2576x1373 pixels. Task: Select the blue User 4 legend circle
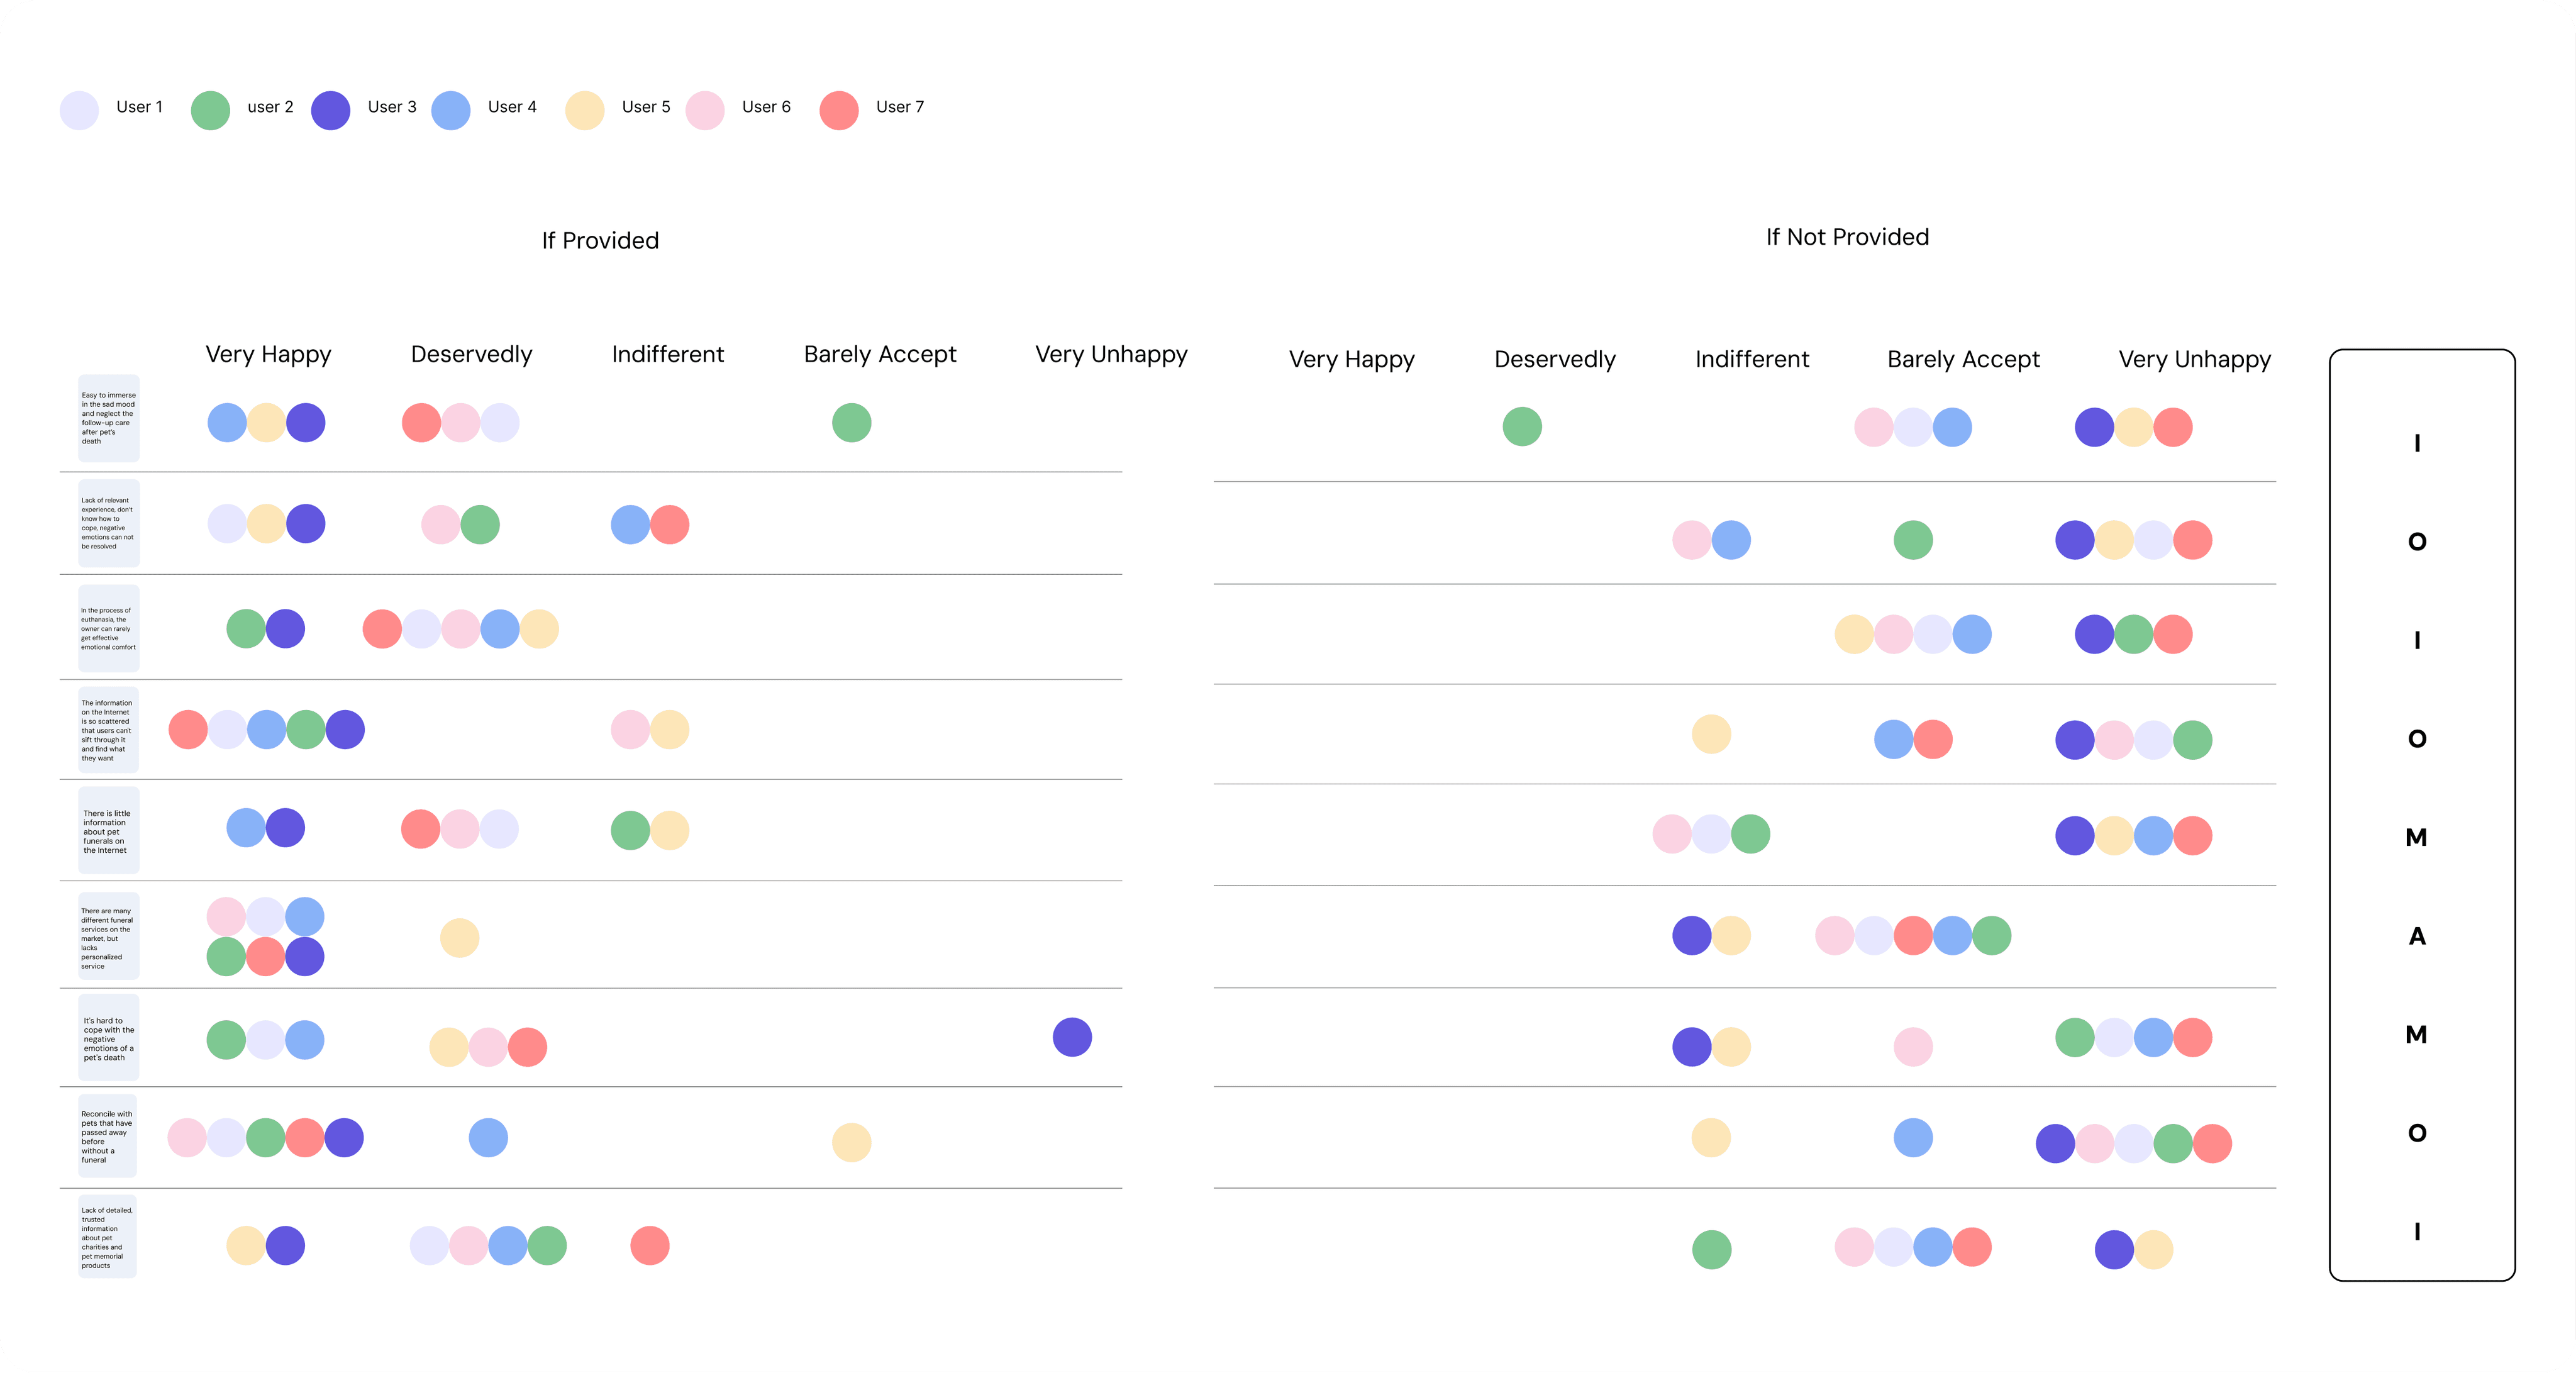click(451, 110)
